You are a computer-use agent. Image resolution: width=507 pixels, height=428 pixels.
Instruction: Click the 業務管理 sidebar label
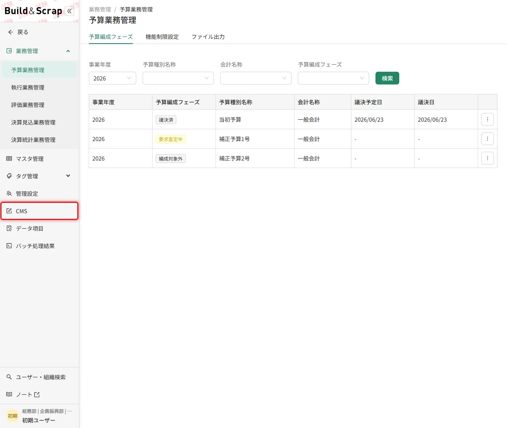tap(27, 51)
